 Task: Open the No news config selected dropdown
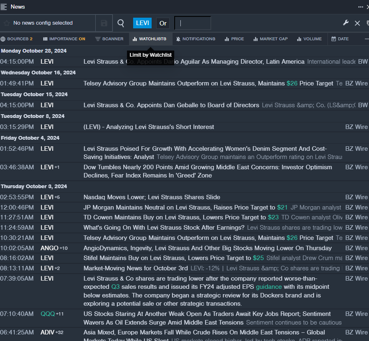tap(43, 23)
